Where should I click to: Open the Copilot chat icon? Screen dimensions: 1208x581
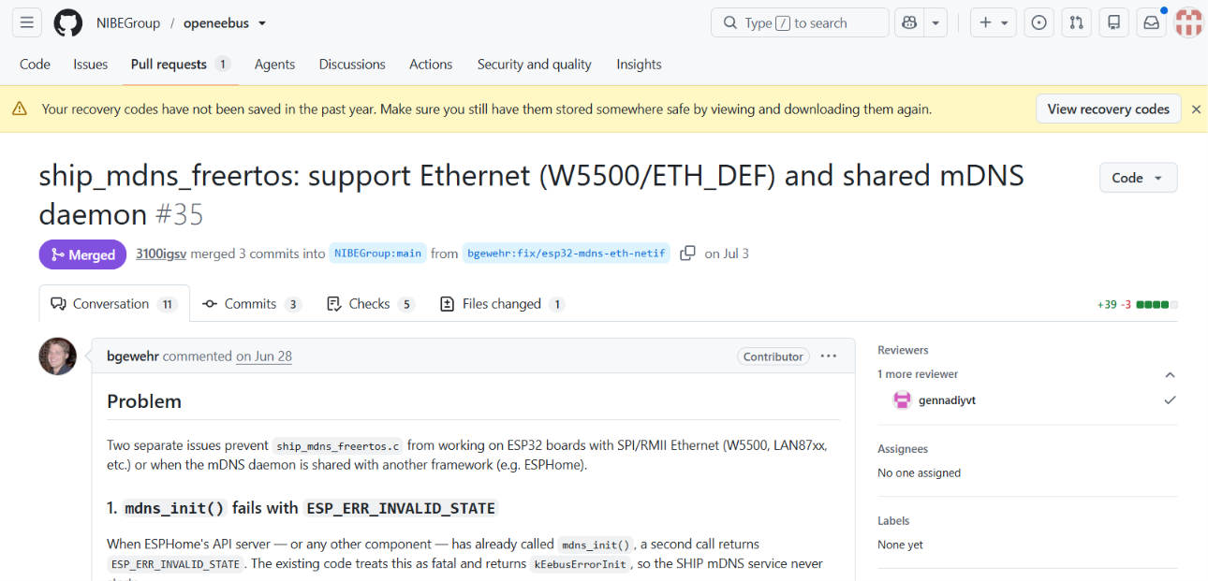pyautogui.click(x=908, y=22)
